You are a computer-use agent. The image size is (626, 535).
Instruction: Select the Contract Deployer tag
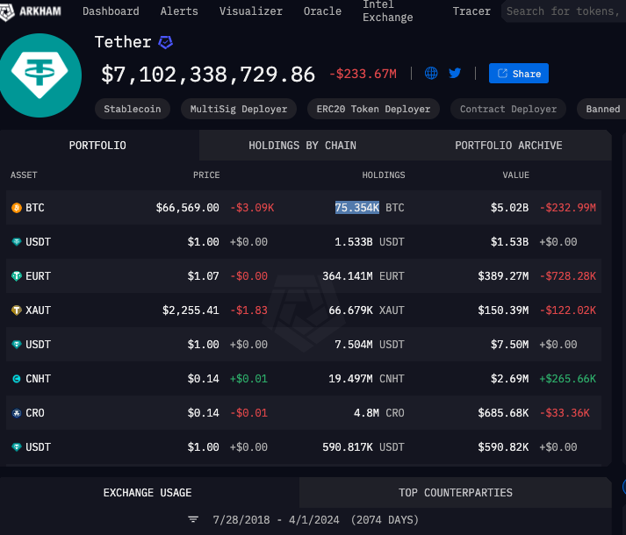(x=508, y=109)
